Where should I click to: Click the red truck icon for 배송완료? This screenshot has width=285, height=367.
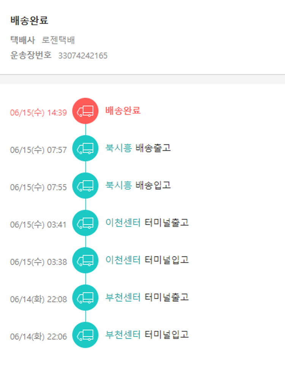click(x=85, y=111)
